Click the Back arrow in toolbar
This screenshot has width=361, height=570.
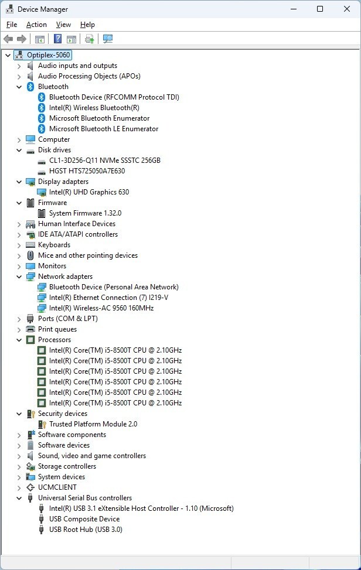point(8,39)
